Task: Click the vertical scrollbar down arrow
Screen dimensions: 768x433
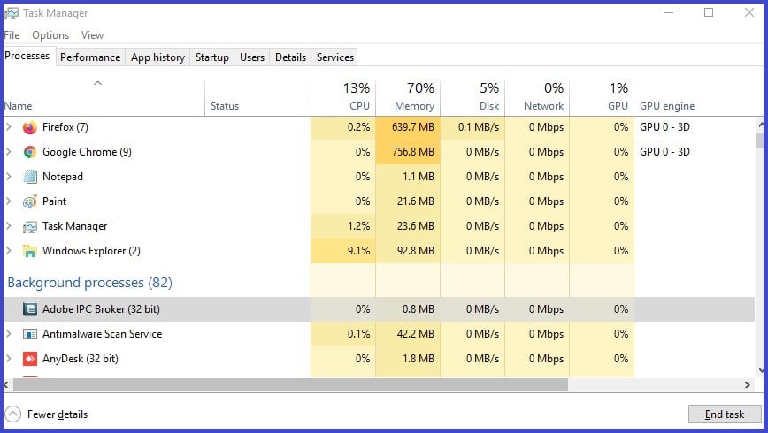Action: 760,370
